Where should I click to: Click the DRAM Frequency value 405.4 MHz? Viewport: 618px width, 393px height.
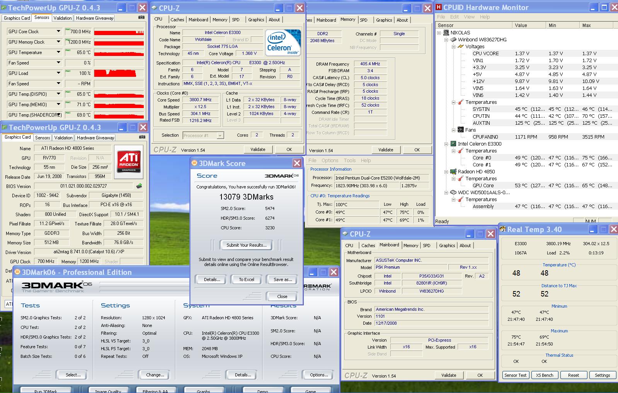[x=370, y=64]
